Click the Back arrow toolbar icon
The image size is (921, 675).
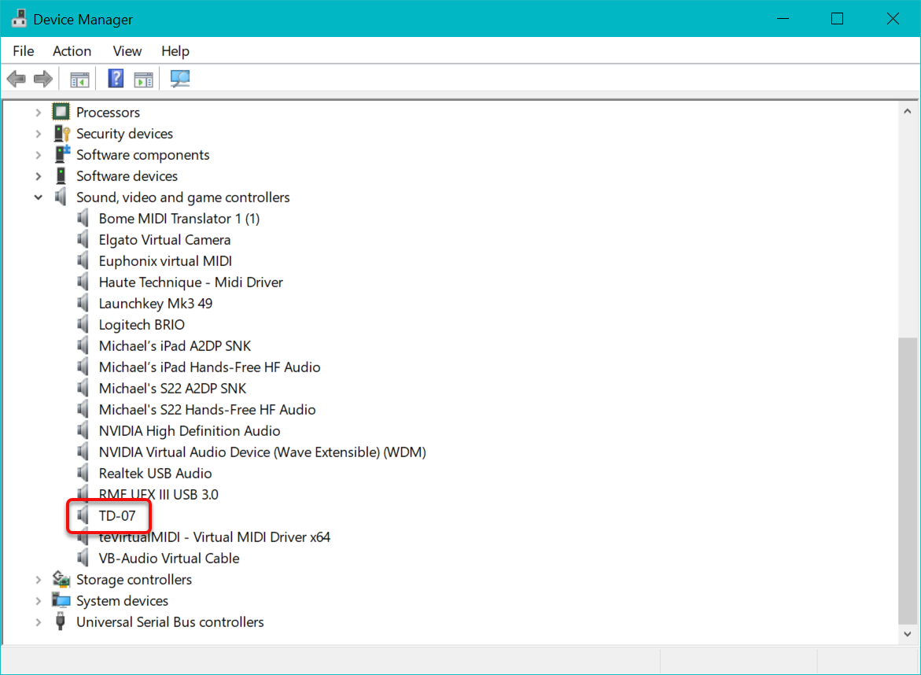pos(16,79)
